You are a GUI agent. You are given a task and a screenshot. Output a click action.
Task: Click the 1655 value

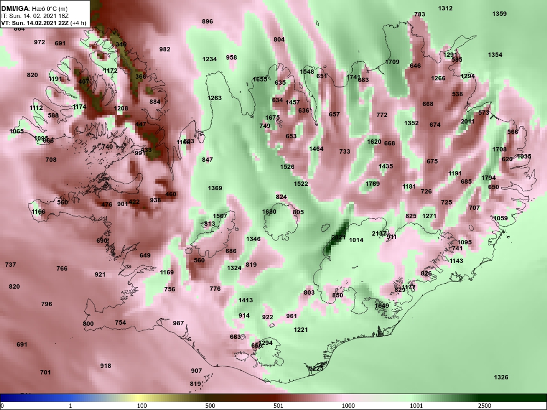pyautogui.click(x=260, y=79)
